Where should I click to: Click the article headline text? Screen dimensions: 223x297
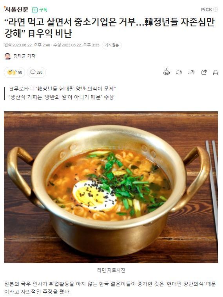point(109,28)
